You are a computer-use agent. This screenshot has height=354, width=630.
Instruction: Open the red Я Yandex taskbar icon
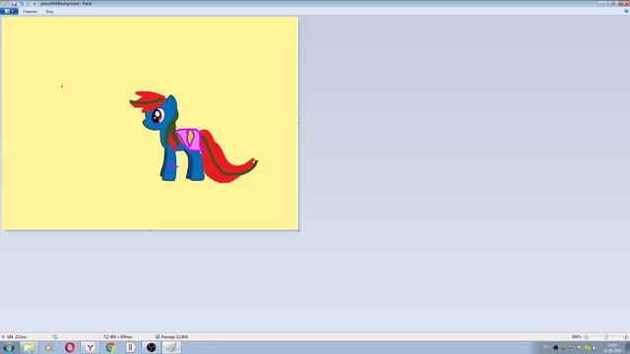click(x=131, y=347)
